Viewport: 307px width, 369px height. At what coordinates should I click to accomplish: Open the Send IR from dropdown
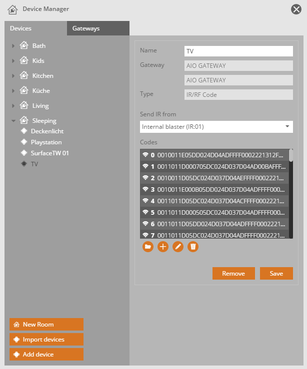coord(216,127)
